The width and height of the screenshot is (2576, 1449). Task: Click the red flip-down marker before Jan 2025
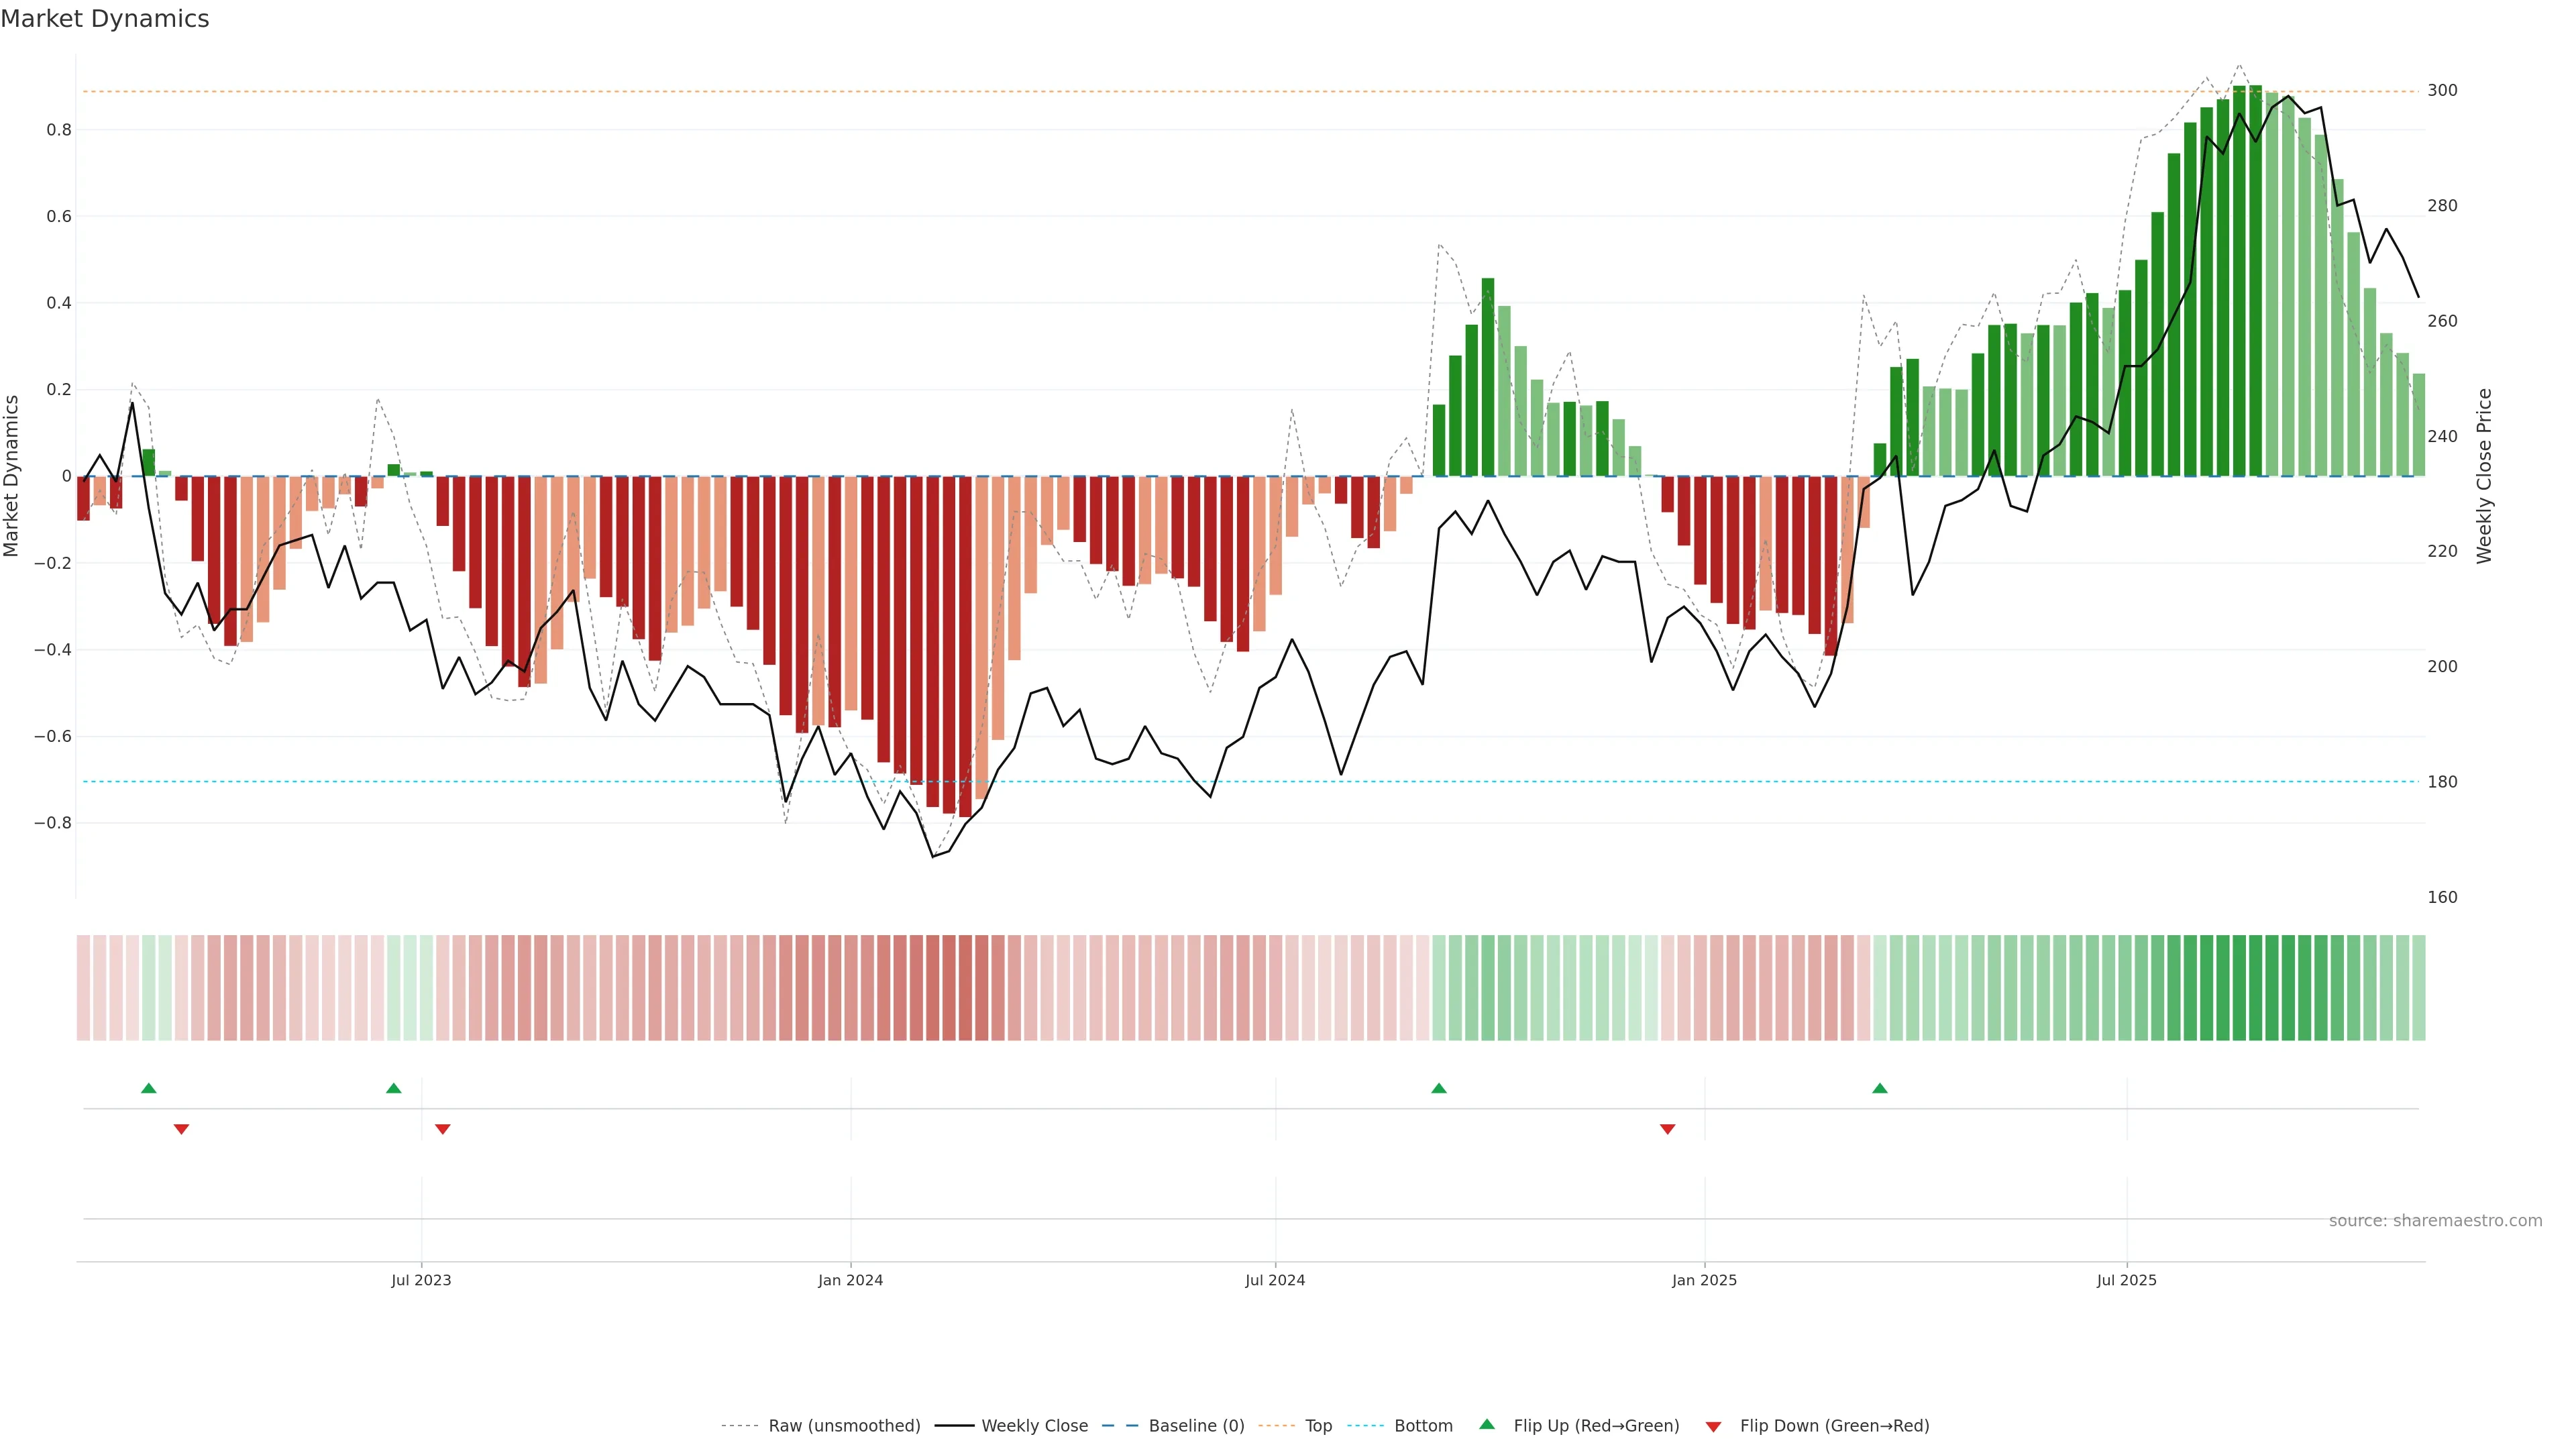[x=1667, y=1129]
